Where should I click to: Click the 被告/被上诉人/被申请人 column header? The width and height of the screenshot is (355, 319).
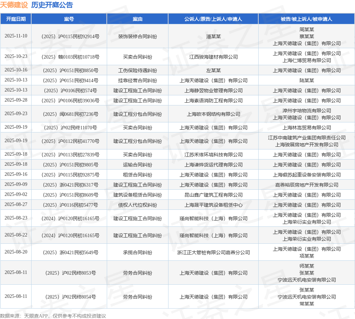coord(306,19)
